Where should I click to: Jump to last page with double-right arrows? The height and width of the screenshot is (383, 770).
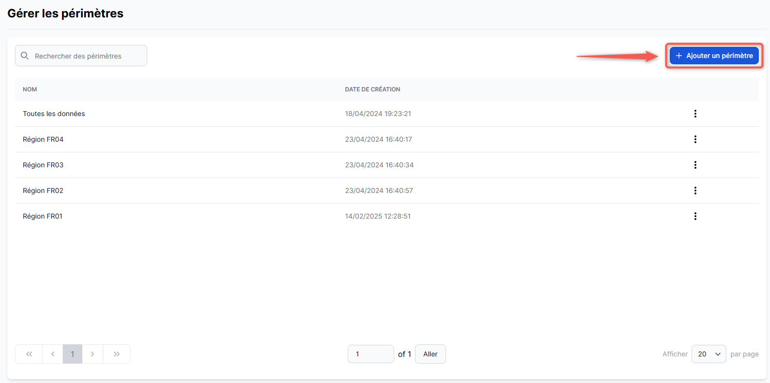117,354
